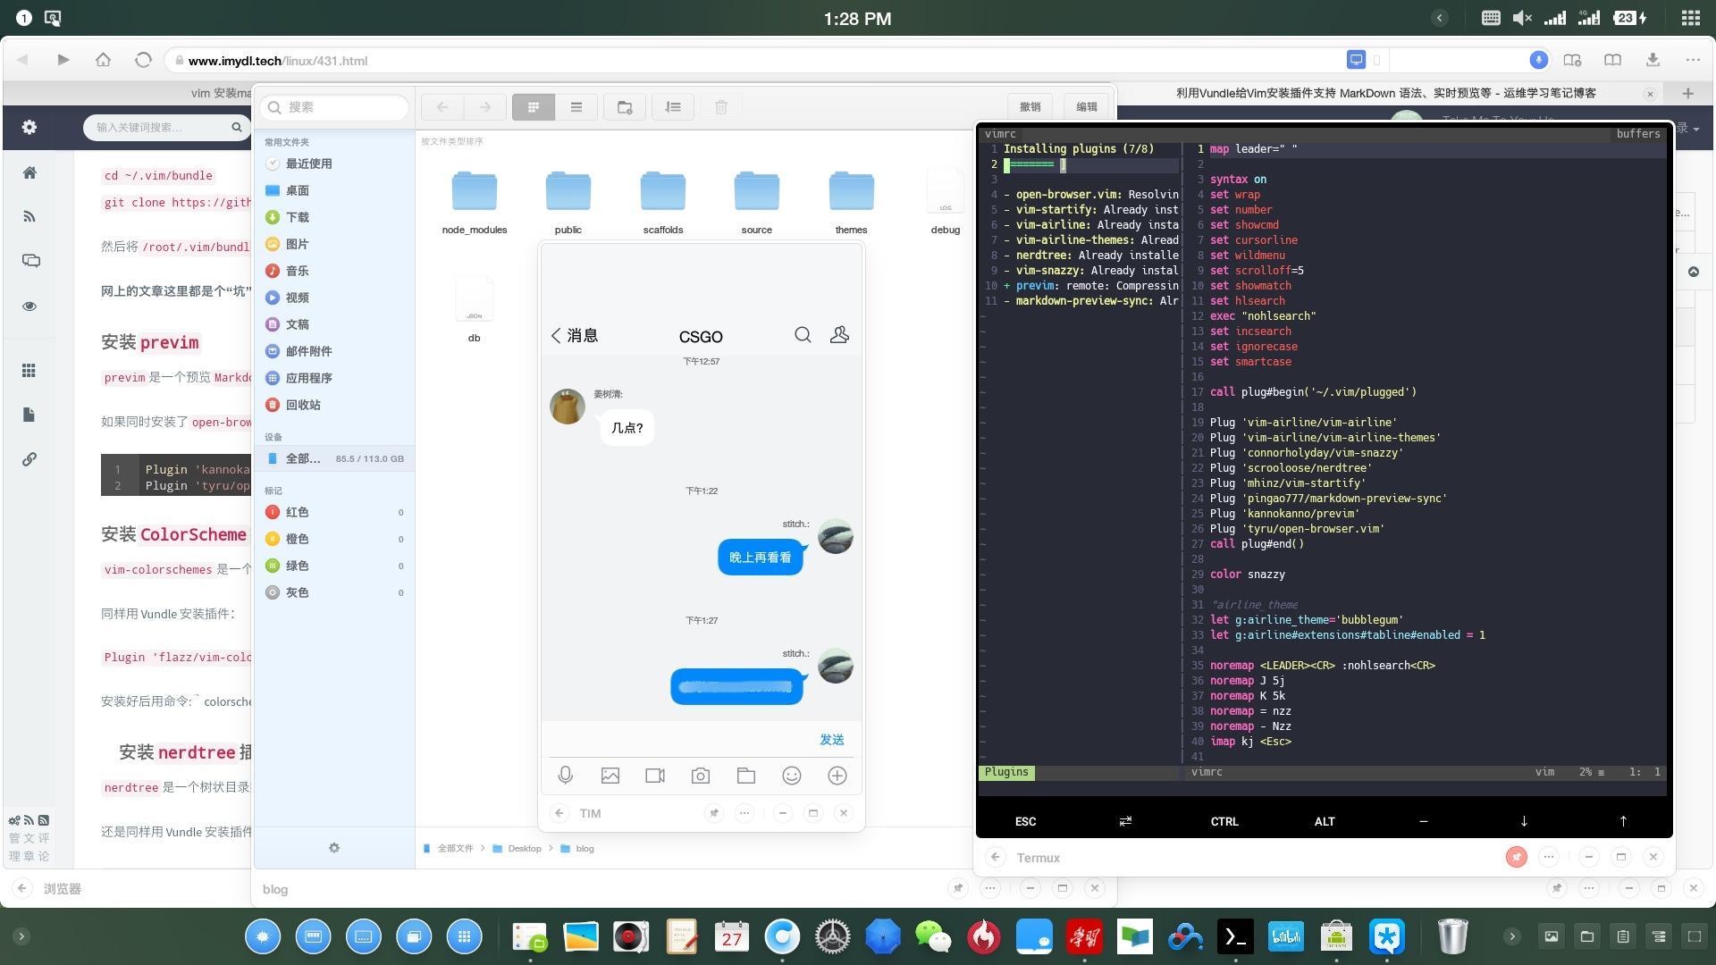Expand the dock left arrow
1716x965 pixels.
point(21,936)
